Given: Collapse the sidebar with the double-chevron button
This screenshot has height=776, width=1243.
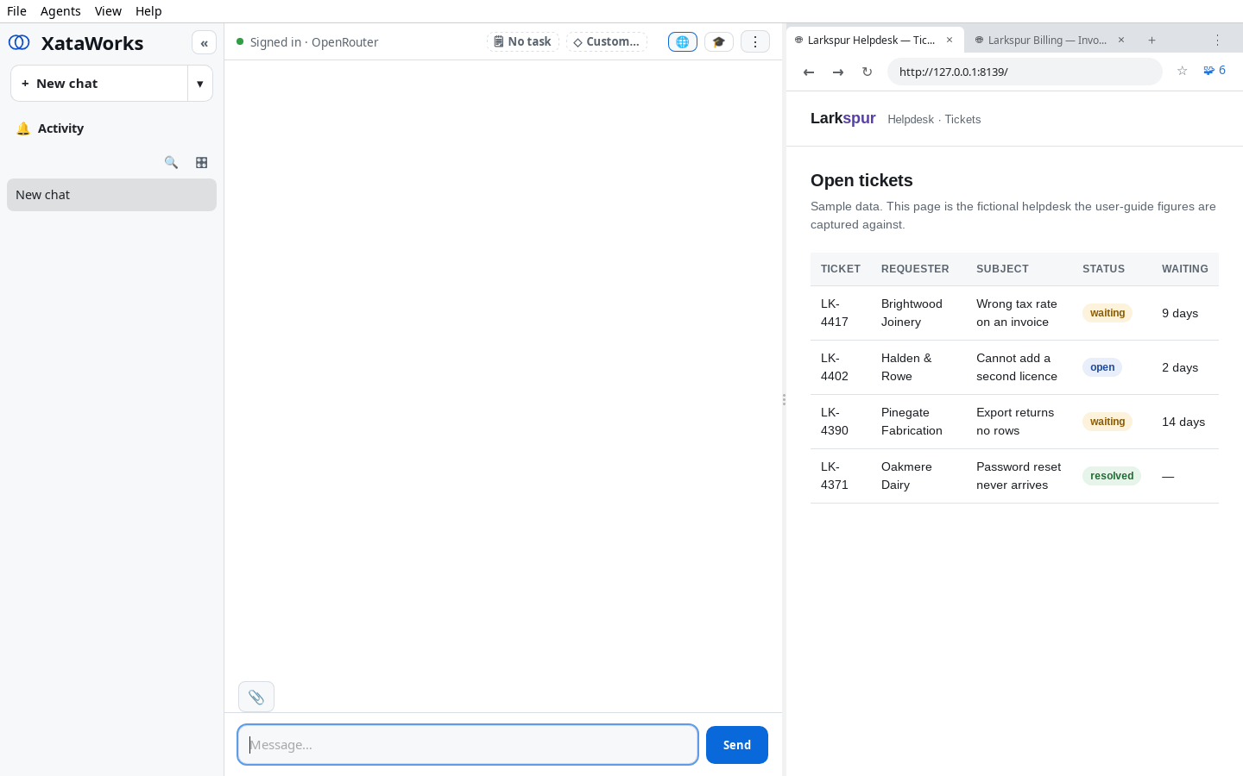Looking at the screenshot, I should (x=204, y=42).
